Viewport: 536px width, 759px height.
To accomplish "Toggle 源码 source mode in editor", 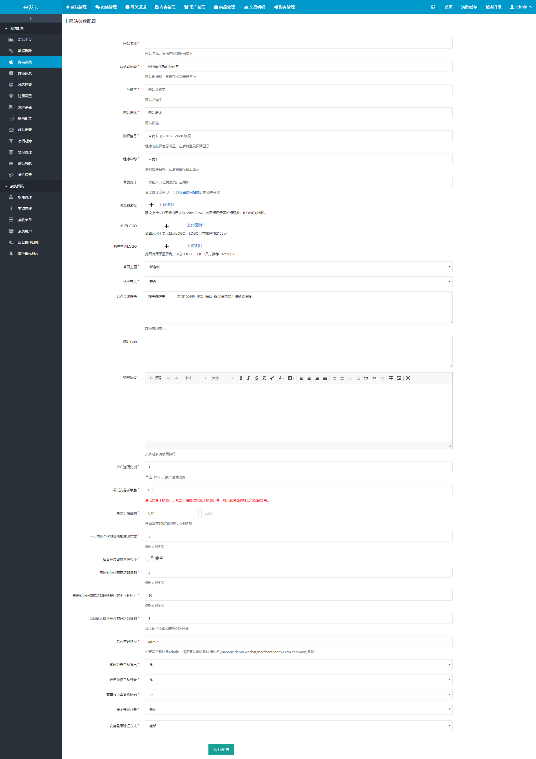I will (156, 378).
